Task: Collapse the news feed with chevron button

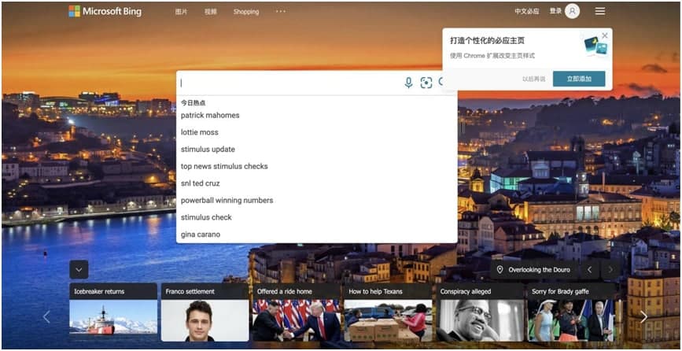Action: [x=79, y=270]
